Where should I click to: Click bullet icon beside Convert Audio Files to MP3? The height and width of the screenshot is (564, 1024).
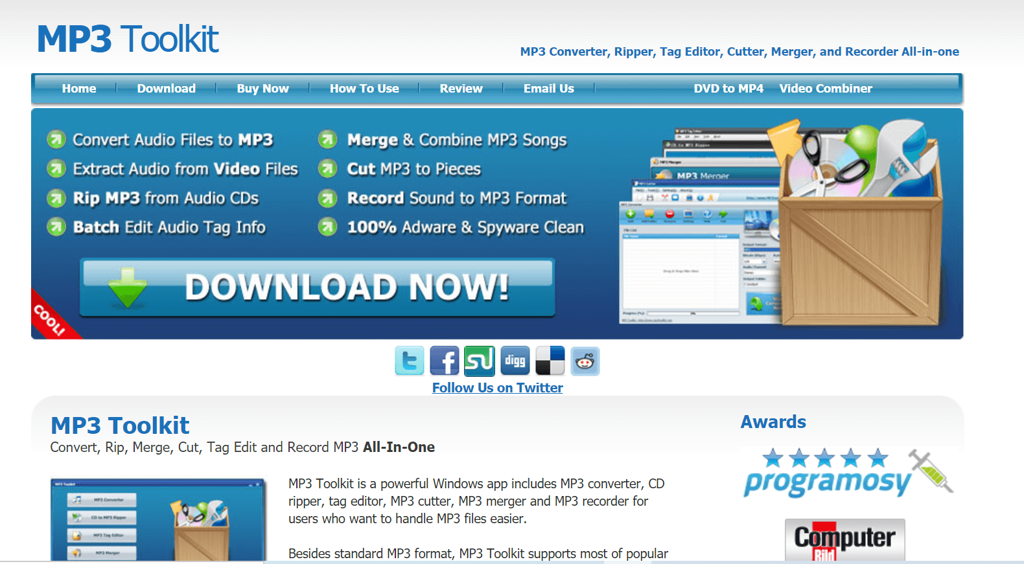point(56,139)
